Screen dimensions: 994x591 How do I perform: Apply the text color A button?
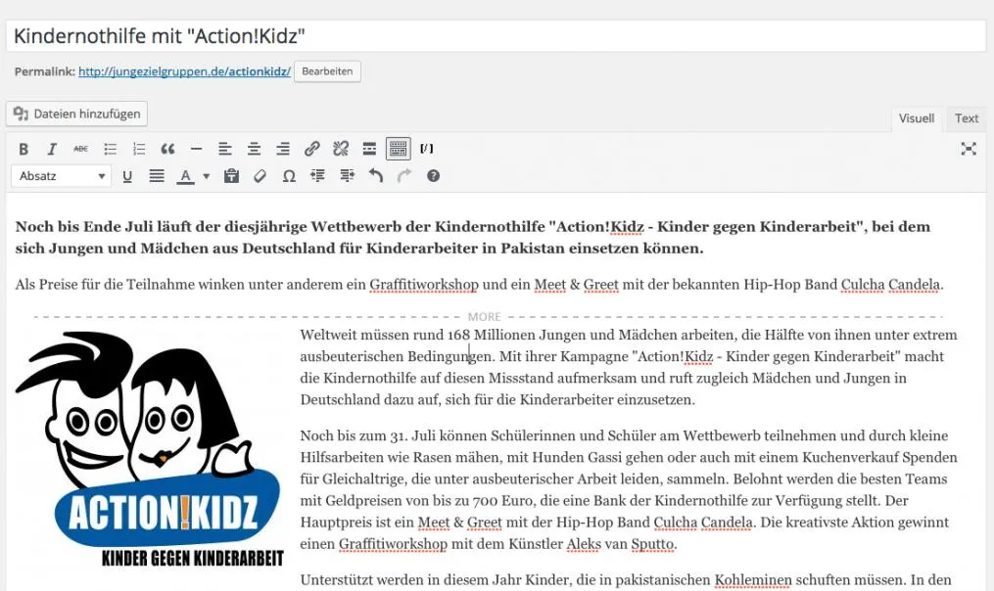click(x=185, y=176)
